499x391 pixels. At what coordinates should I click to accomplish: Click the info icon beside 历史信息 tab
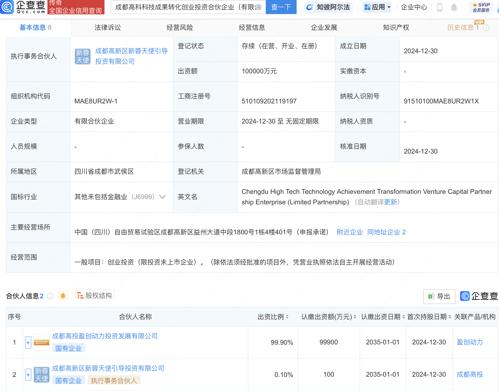point(486,28)
